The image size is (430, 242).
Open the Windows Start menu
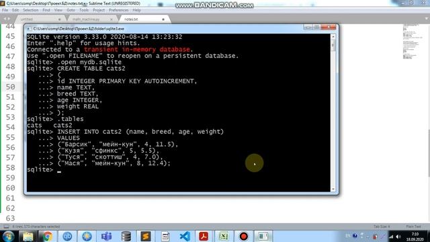pyautogui.click(x=8, y=236)
